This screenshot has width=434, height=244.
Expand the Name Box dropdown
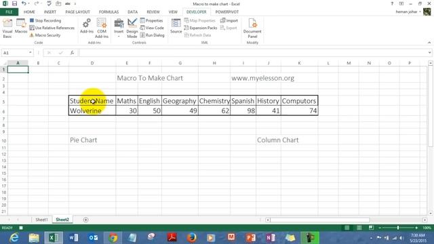(x=30, y=53)
